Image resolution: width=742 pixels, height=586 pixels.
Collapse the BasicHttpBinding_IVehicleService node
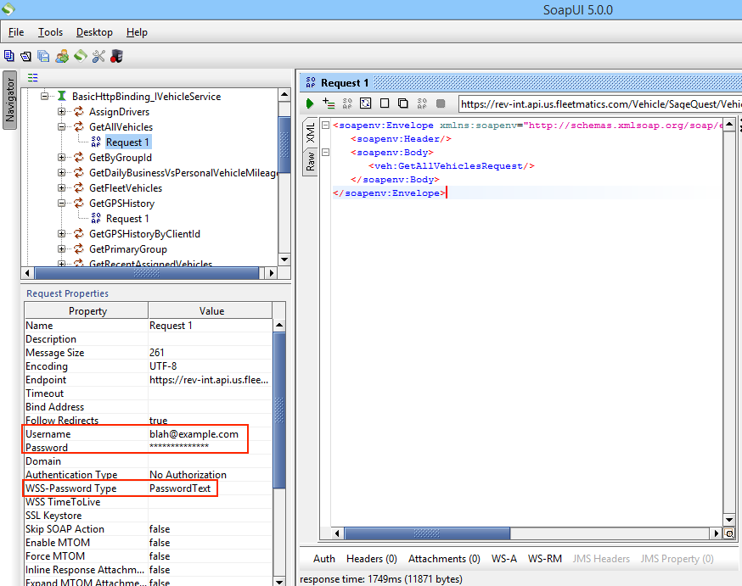pyautogui.click(x=44, y=97)
